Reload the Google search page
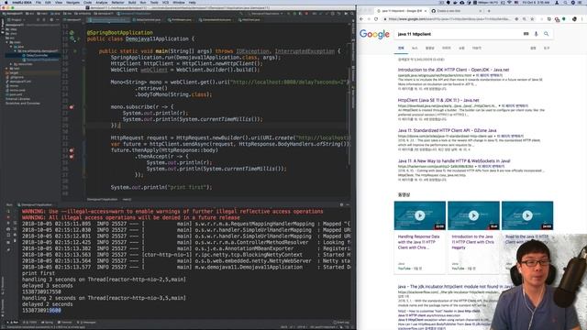This screenshot has height=330, width=587. click(376, 18)
